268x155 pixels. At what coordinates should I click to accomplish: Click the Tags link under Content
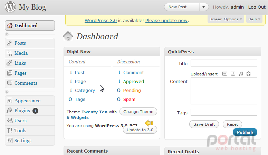(x=80, y=100)
